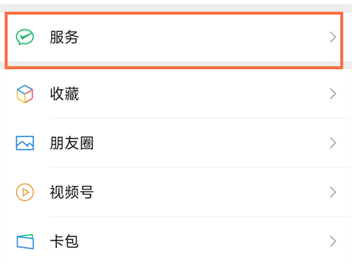The height and width of the screenshot is (264, 352).
Task: Expand the 收藏 row chevron arrow
Action: tap(333, 94)
